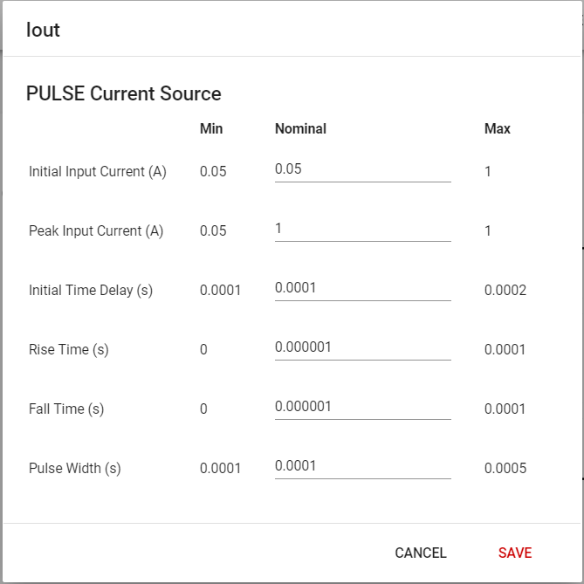Focus the Initial Time Delay nominal input

[x=362, y=288]
